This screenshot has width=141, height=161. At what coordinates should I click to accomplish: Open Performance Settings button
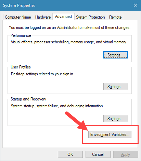pyautogui.click(x=116, y=55)
